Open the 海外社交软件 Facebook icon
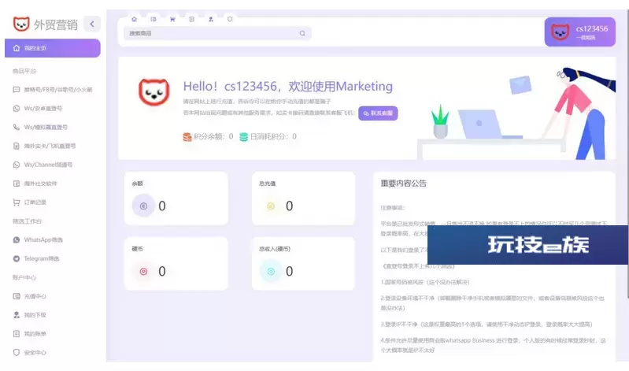629x371 pixels. point(17,184)
